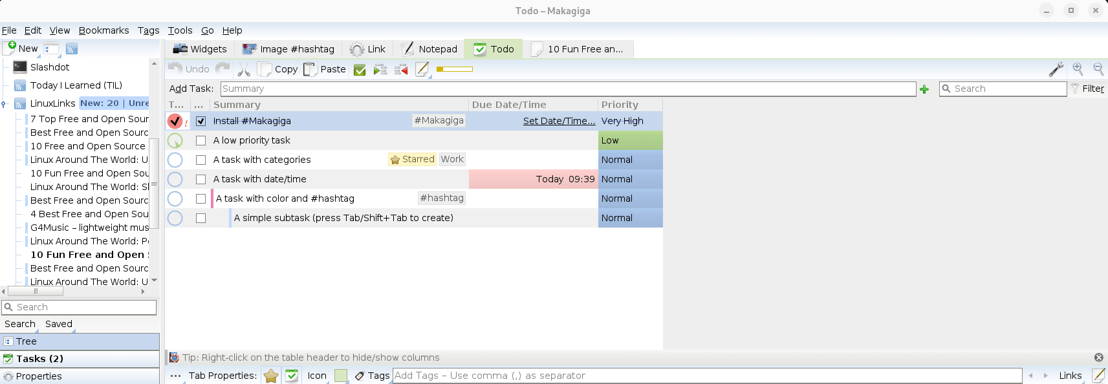Click the RSS feed icon in sidebar toolbar
The width and height of the screenshot is (1108, 384).
point(72,48)
